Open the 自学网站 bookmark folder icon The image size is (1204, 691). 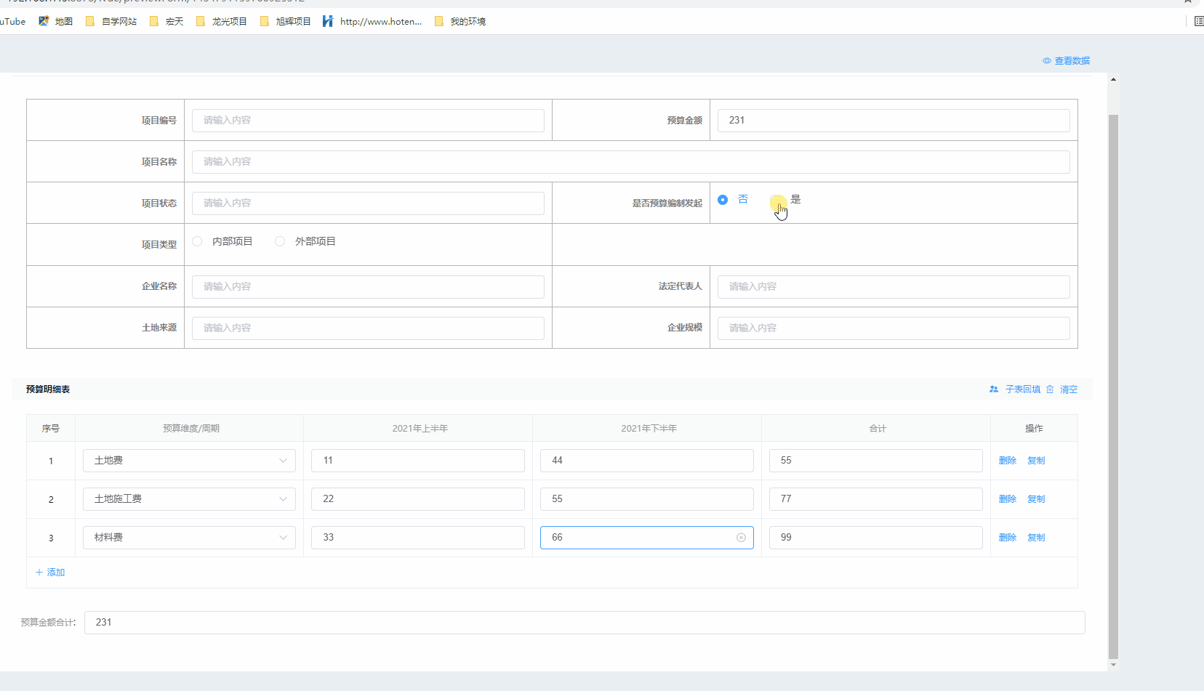90,21
